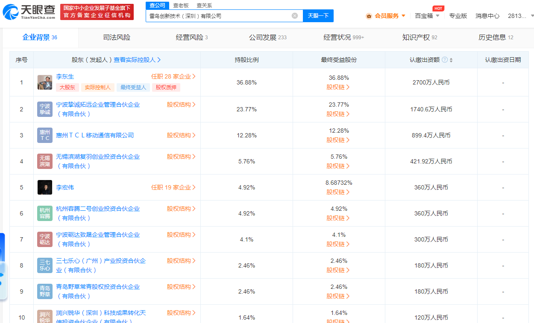Screen dimensions: 534x323
Task: Click the 天眼一下 search button
Action: coord(318,16)
